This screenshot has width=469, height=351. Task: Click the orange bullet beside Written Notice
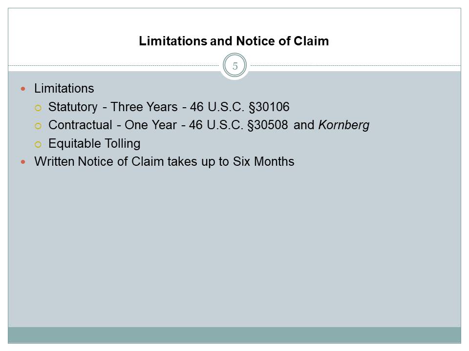(23, 162)
